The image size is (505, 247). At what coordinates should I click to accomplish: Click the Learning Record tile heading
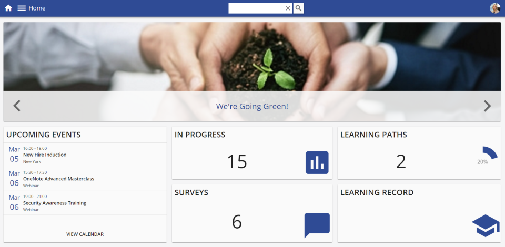[377, 193]
